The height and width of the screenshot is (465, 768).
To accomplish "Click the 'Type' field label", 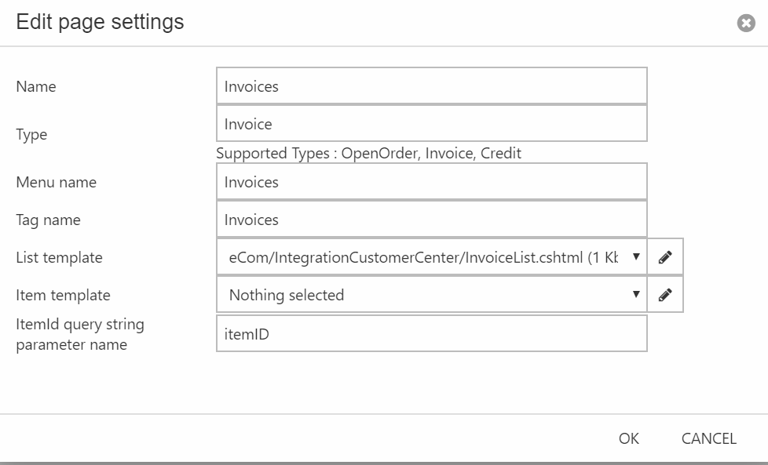I will (31, 135).
